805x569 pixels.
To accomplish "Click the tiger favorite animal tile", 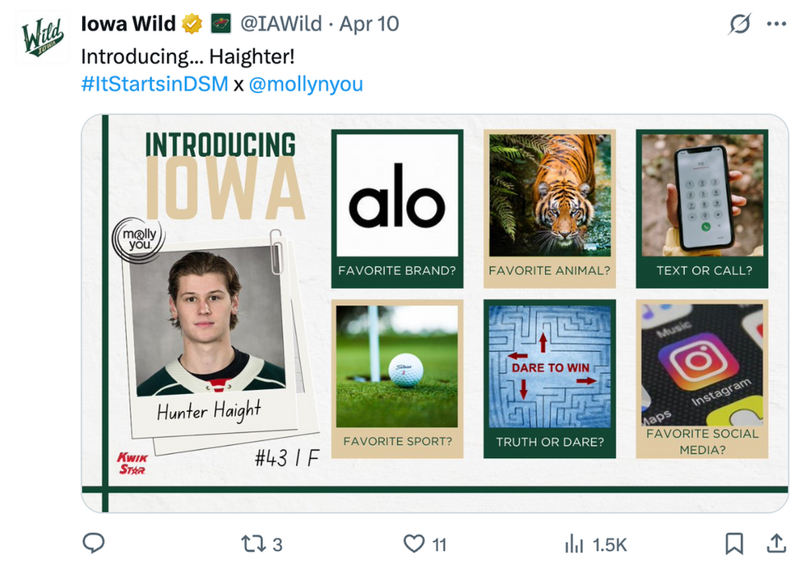I will [x=549, y=207].
